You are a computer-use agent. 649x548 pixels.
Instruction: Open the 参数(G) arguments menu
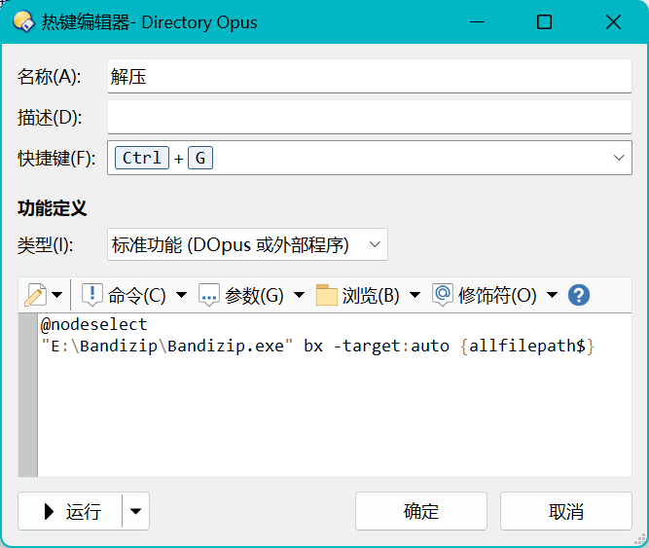(x=254, y=296)
